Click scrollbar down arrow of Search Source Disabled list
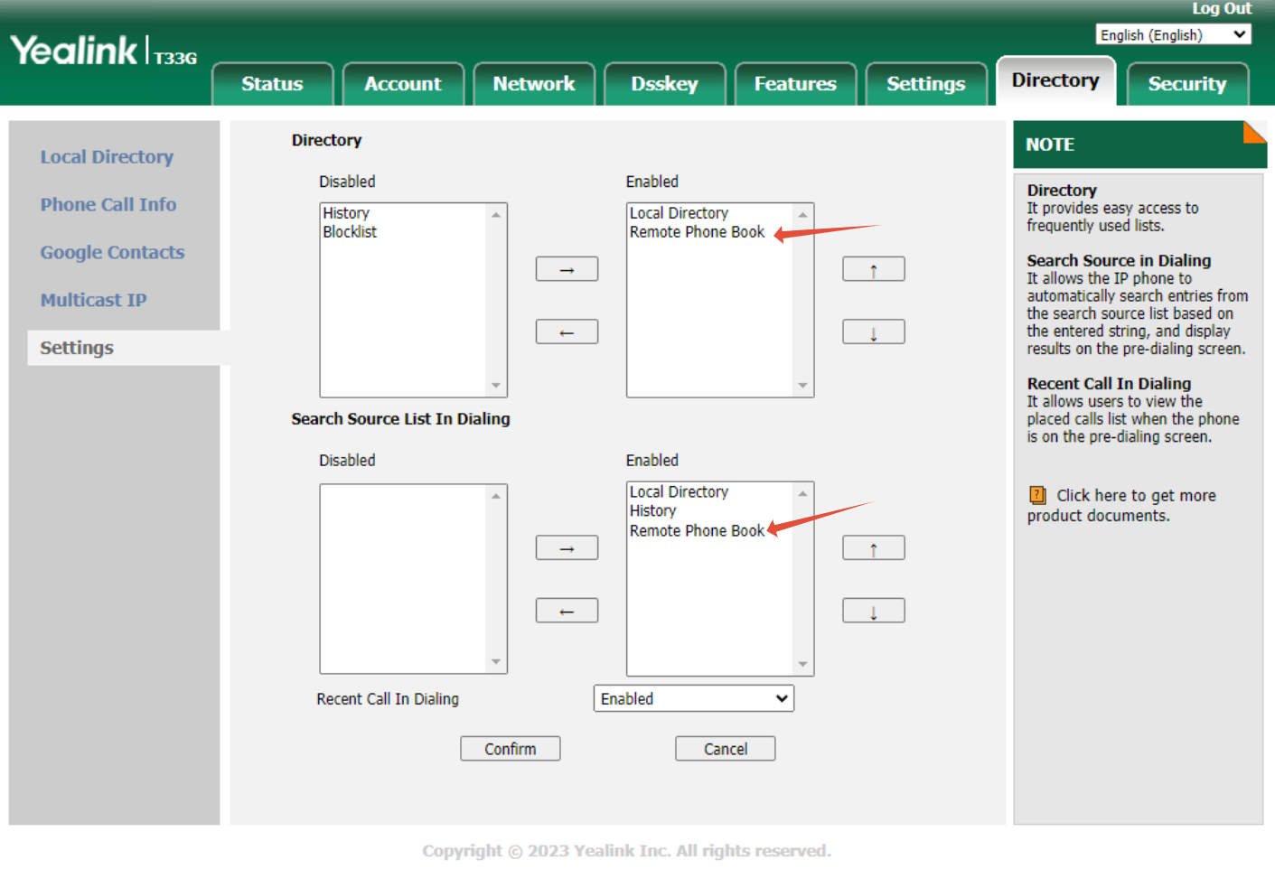 coord(496,662)
